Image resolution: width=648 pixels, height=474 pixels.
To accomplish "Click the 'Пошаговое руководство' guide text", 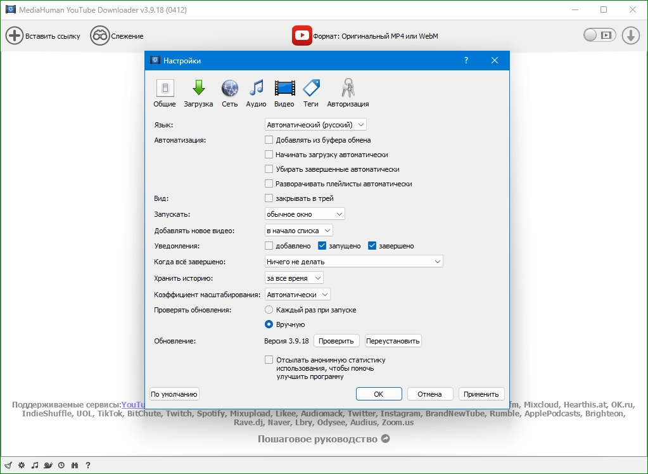I will (317, 439).
